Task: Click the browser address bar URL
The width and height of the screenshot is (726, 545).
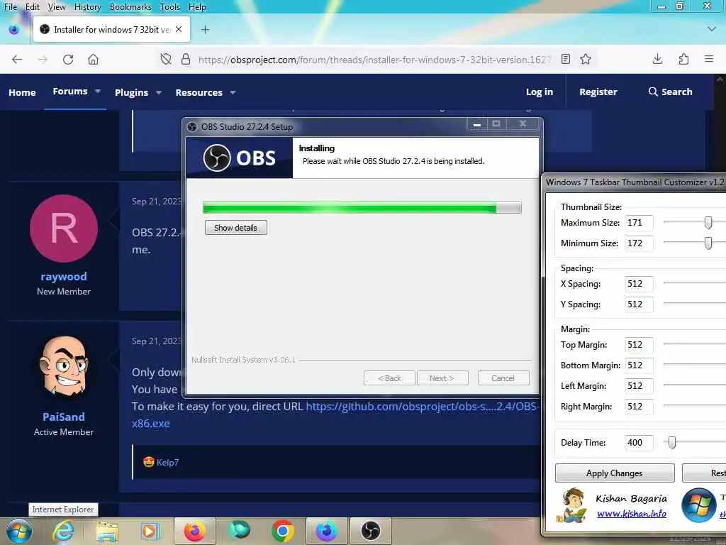Action: pyautogui.click(x=374, y=60)
